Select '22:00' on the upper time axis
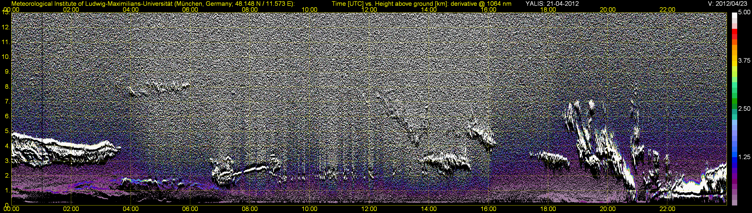This screenshot has height=213, width=752. click(667, 10)
